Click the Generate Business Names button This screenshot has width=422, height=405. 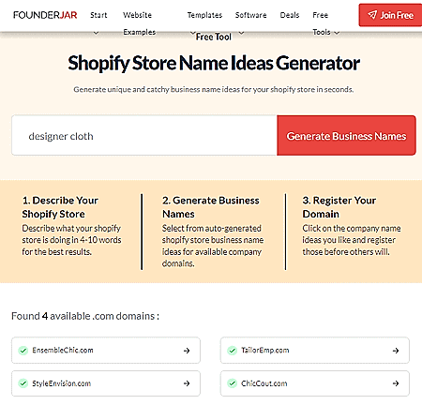pyautogui.click(x=346, y=135)
